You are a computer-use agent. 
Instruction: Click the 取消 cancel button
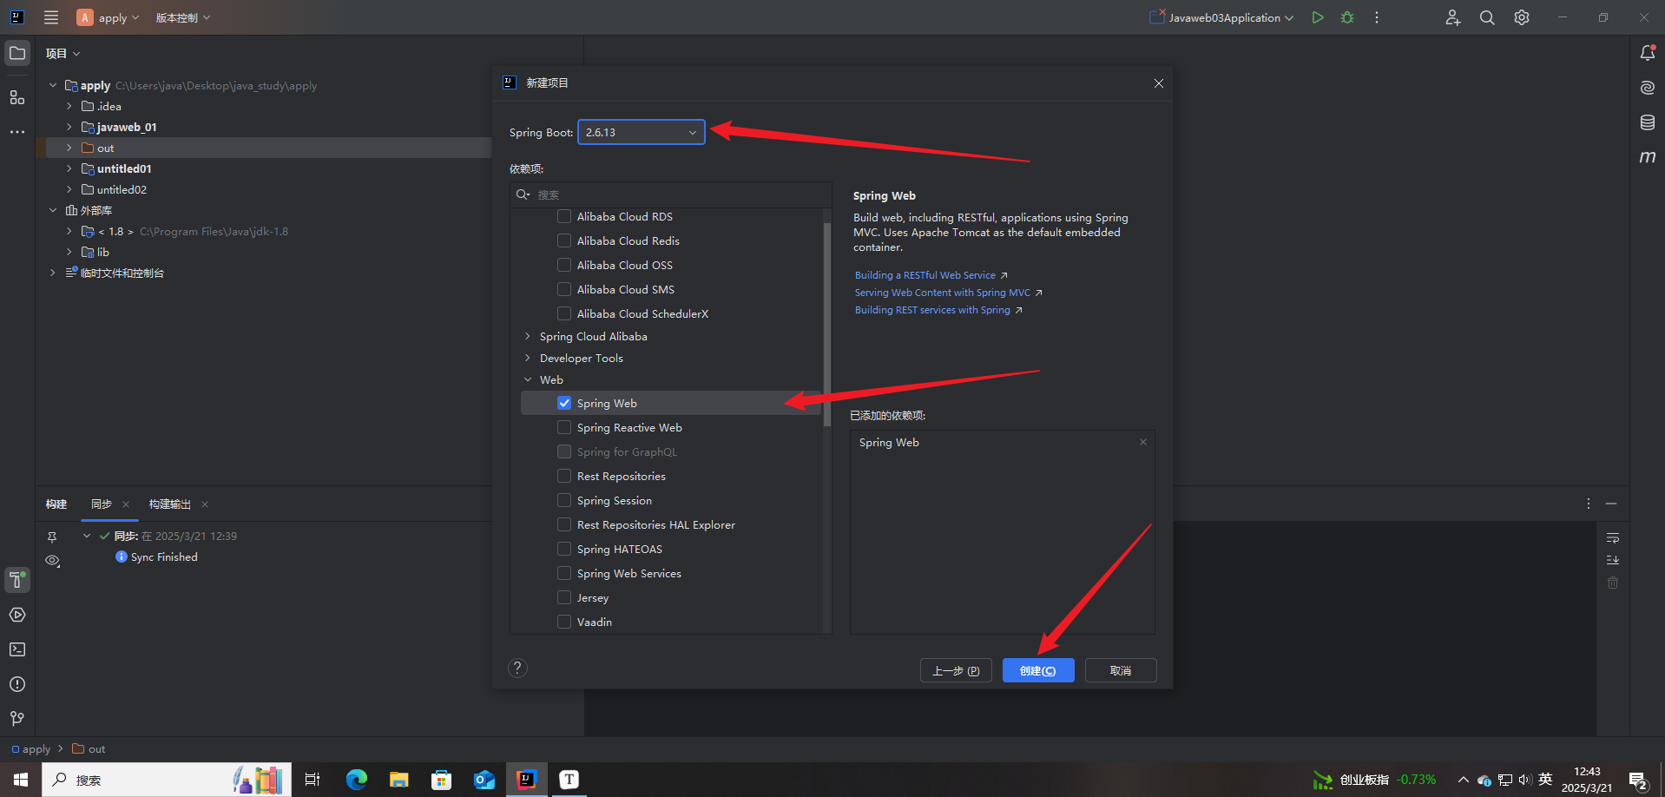(x=1121, y=670)
